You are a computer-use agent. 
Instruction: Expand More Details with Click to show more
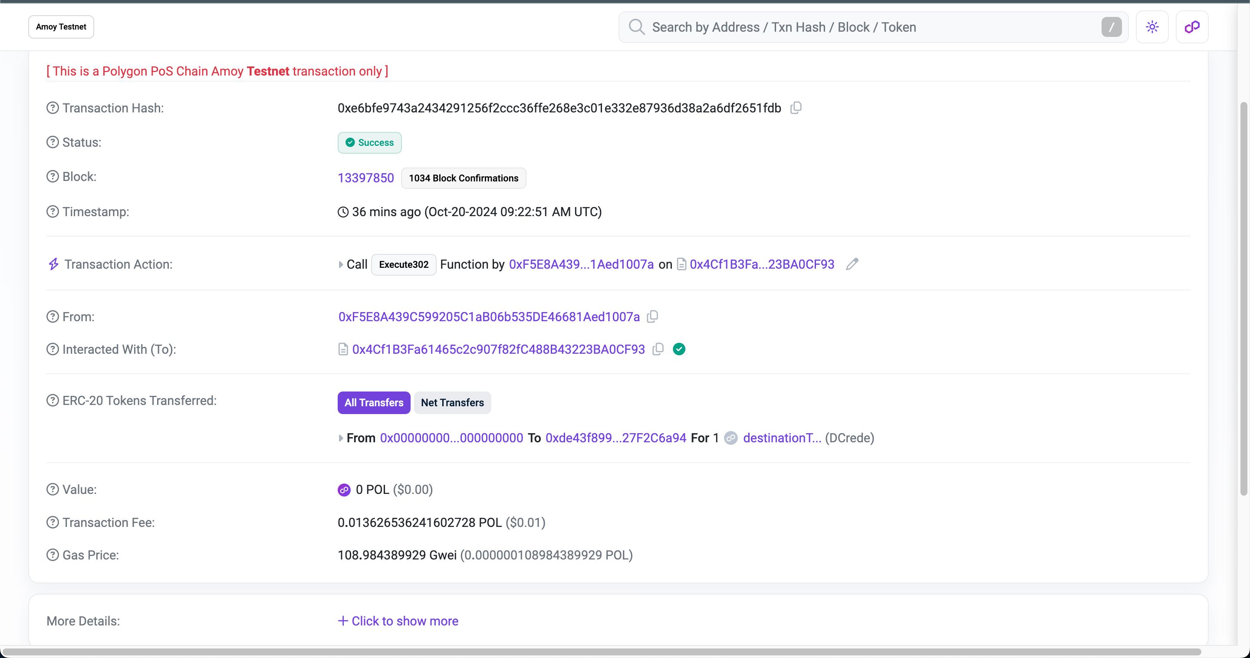tap(398, 621)
